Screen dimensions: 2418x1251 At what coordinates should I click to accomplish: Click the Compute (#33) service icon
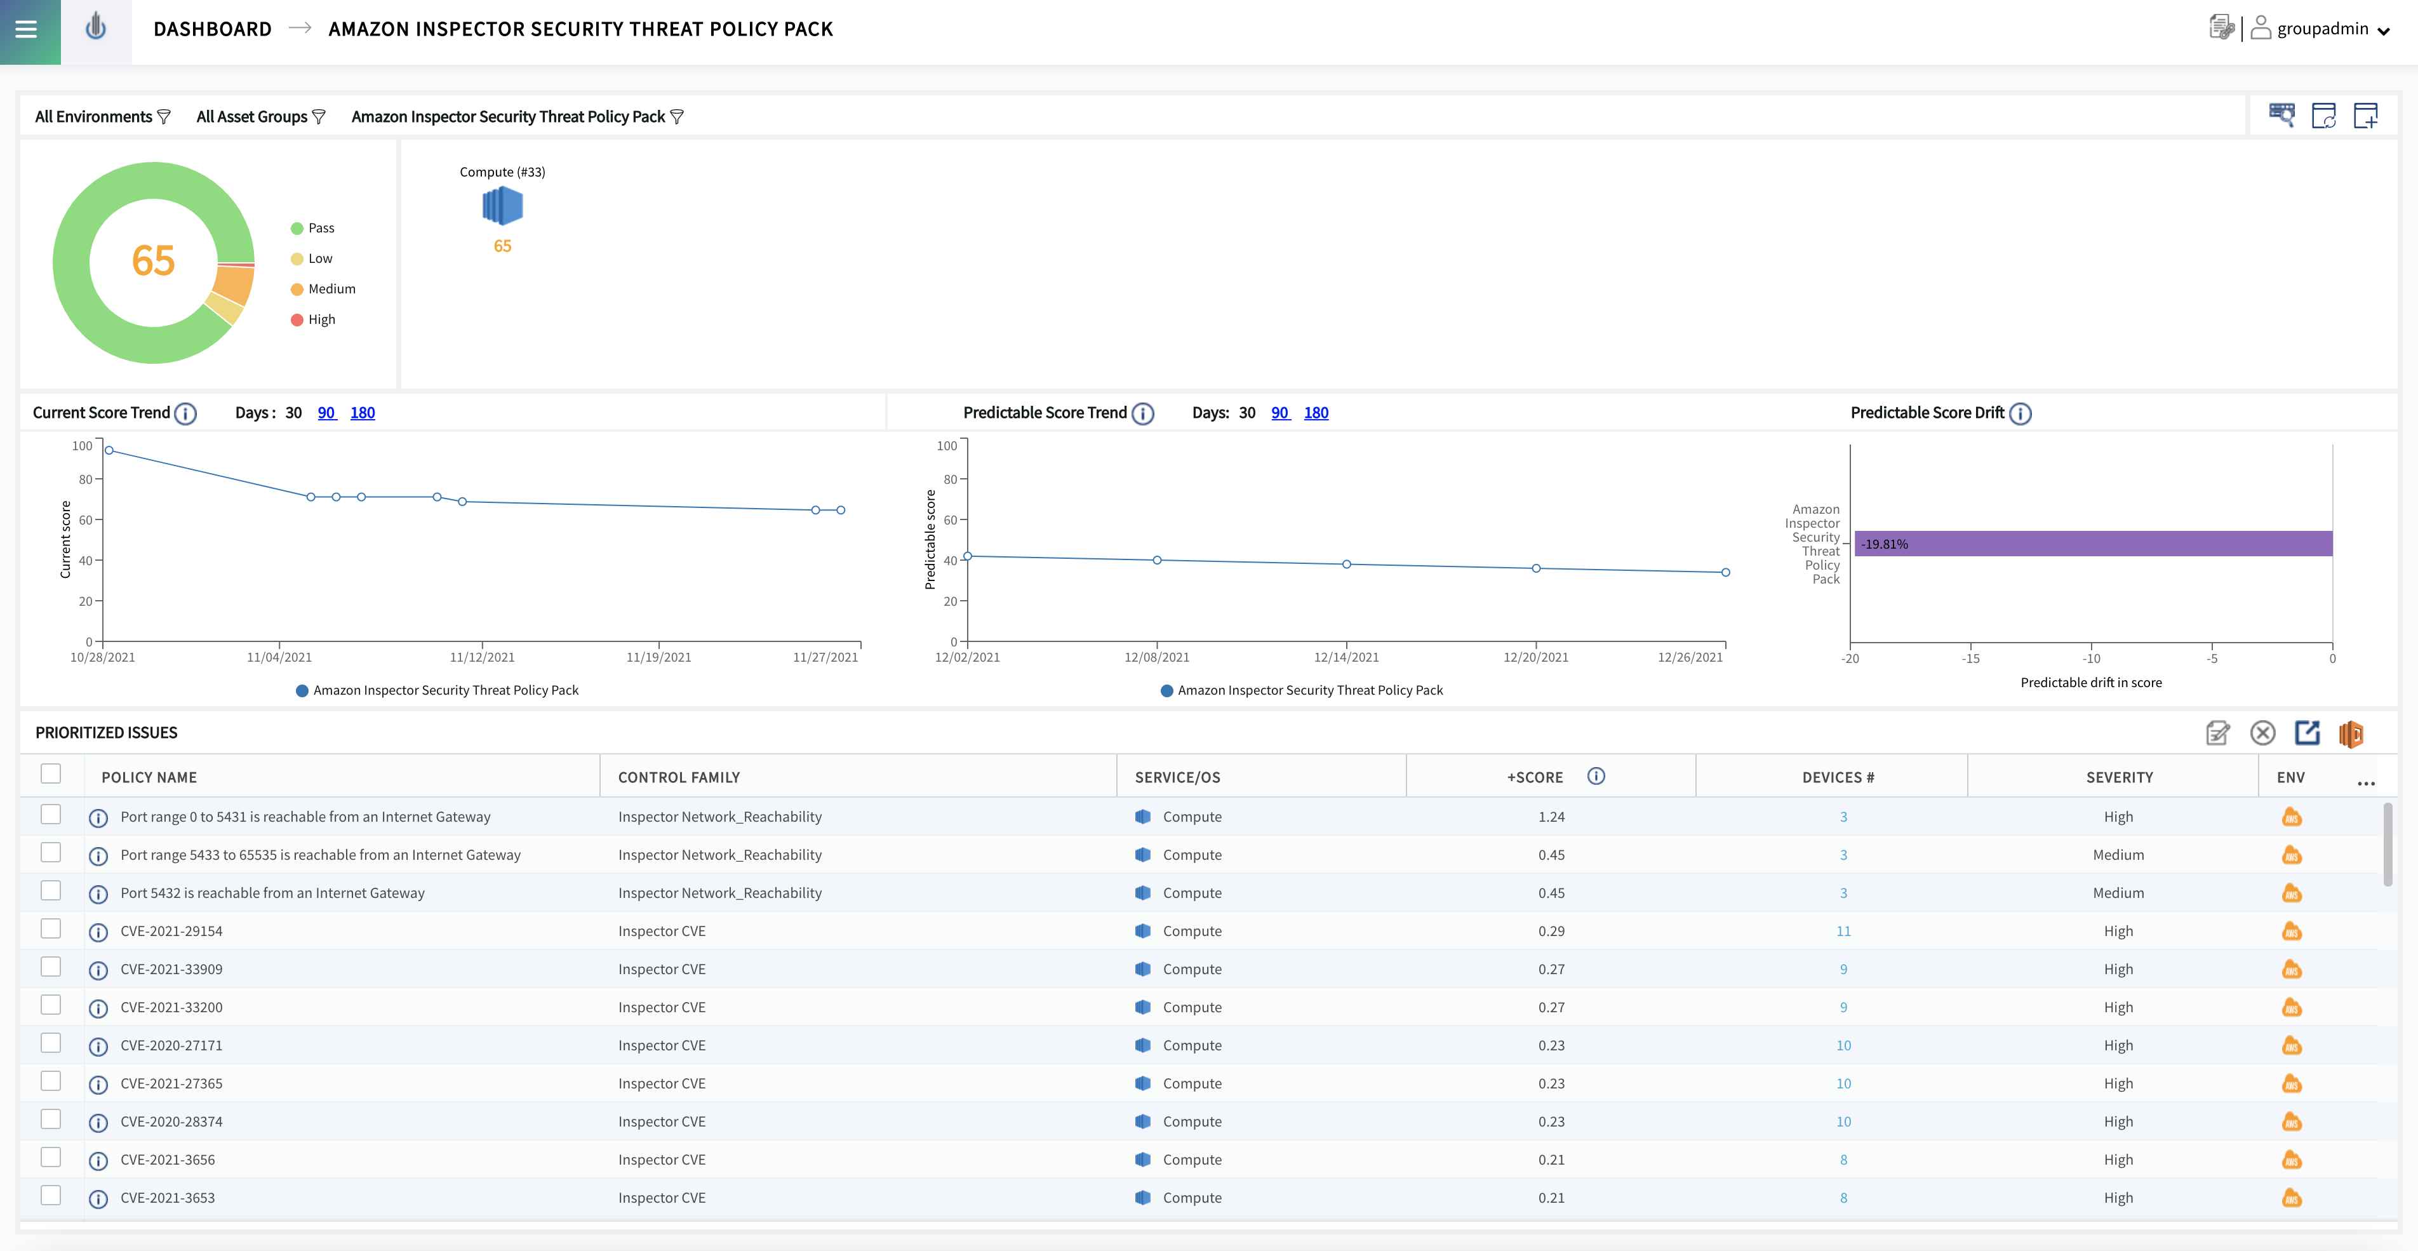coord(502,206)
